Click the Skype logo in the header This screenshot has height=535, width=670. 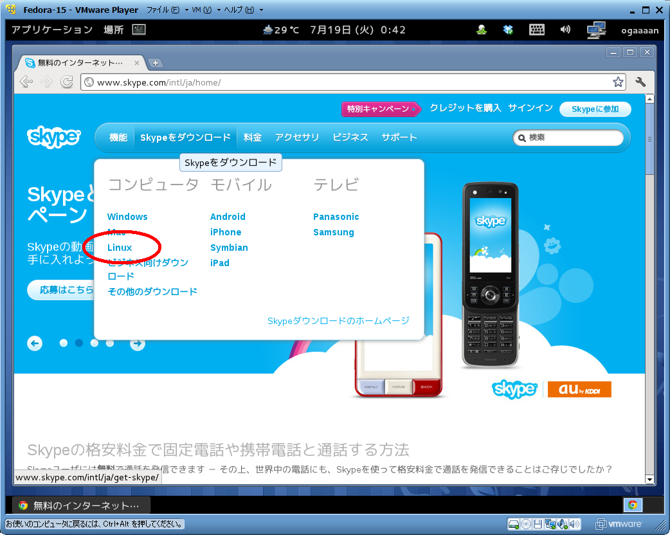coord(53,137)
